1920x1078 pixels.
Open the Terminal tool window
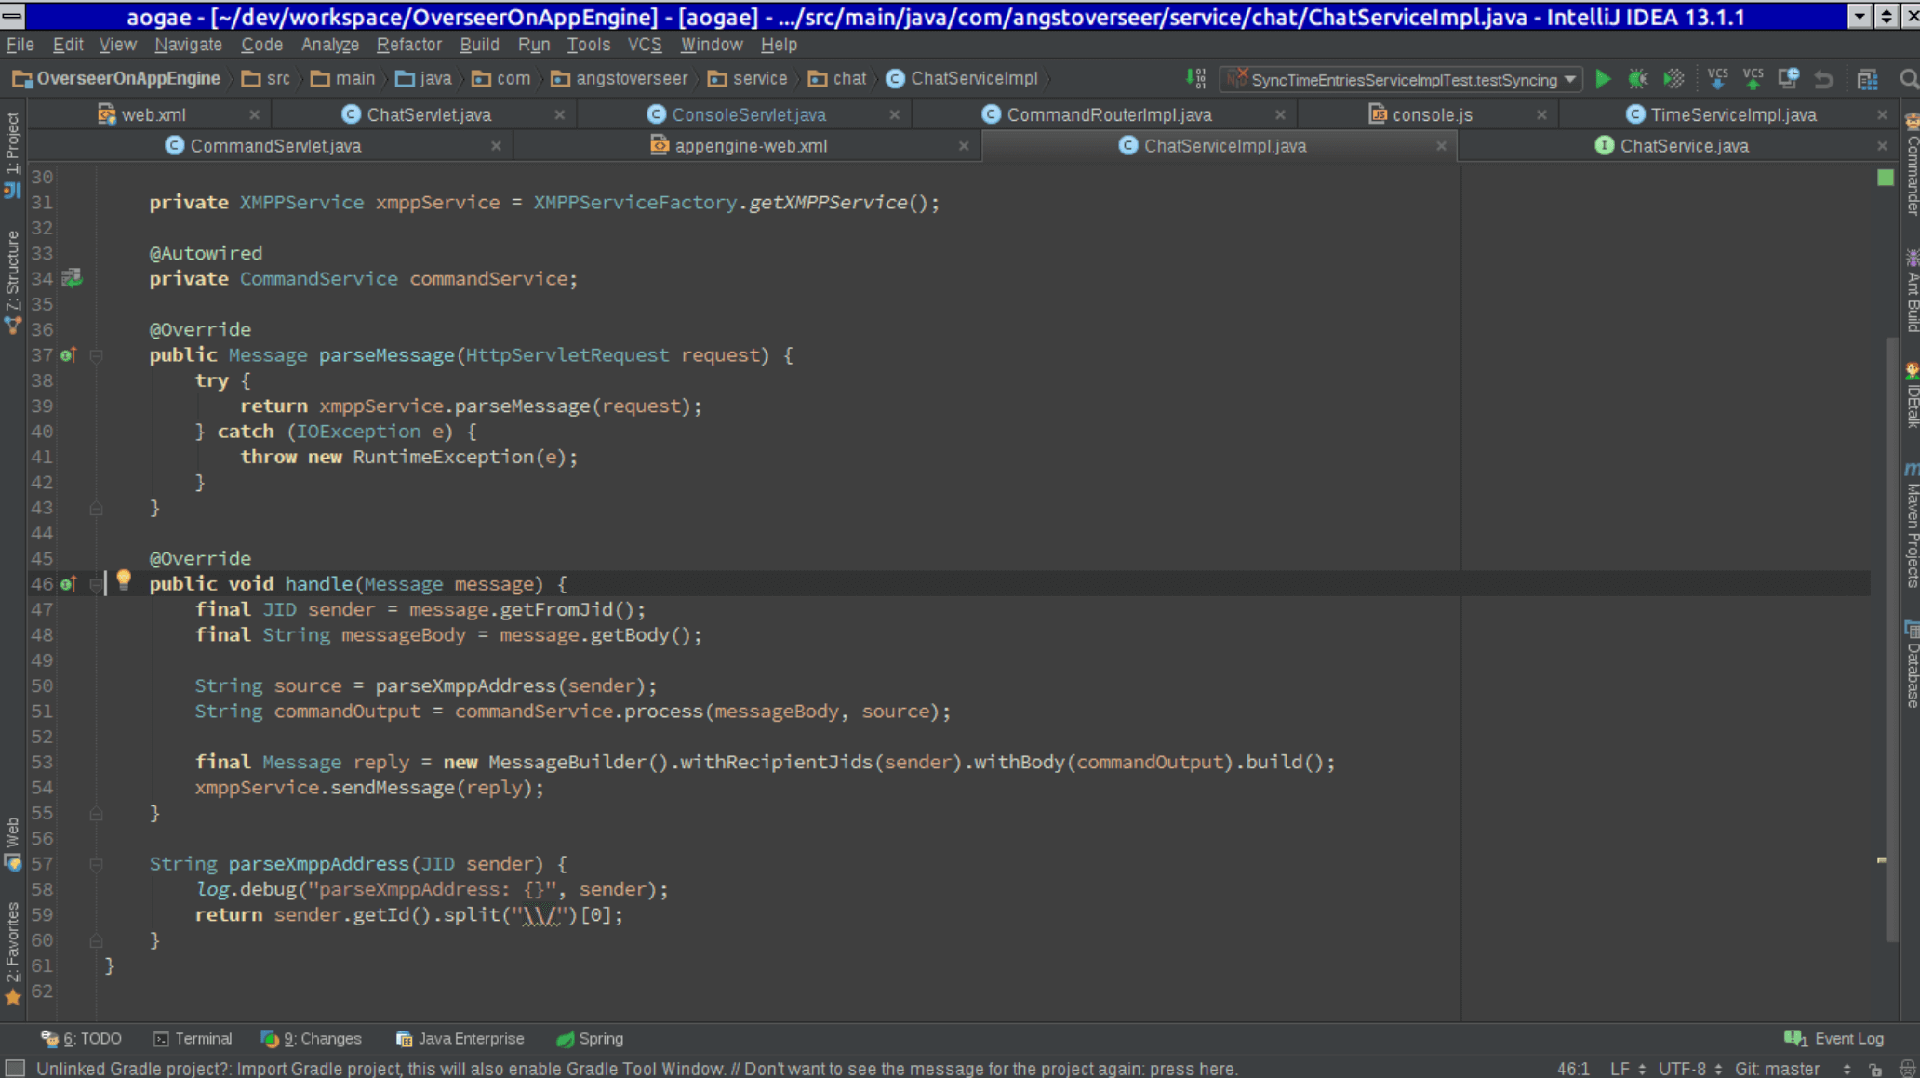(193, 1039)
